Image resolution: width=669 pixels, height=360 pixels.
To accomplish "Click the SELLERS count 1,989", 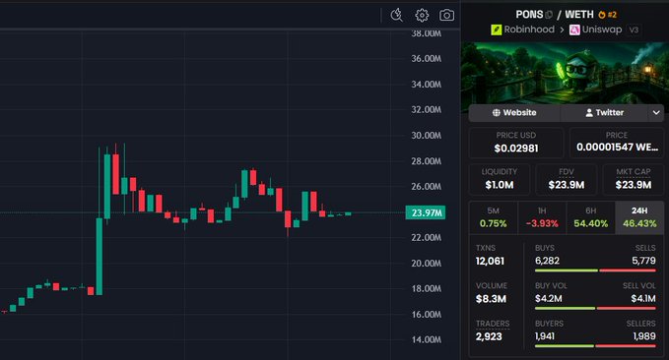I will pyautogui.click(x=644, y=336).
